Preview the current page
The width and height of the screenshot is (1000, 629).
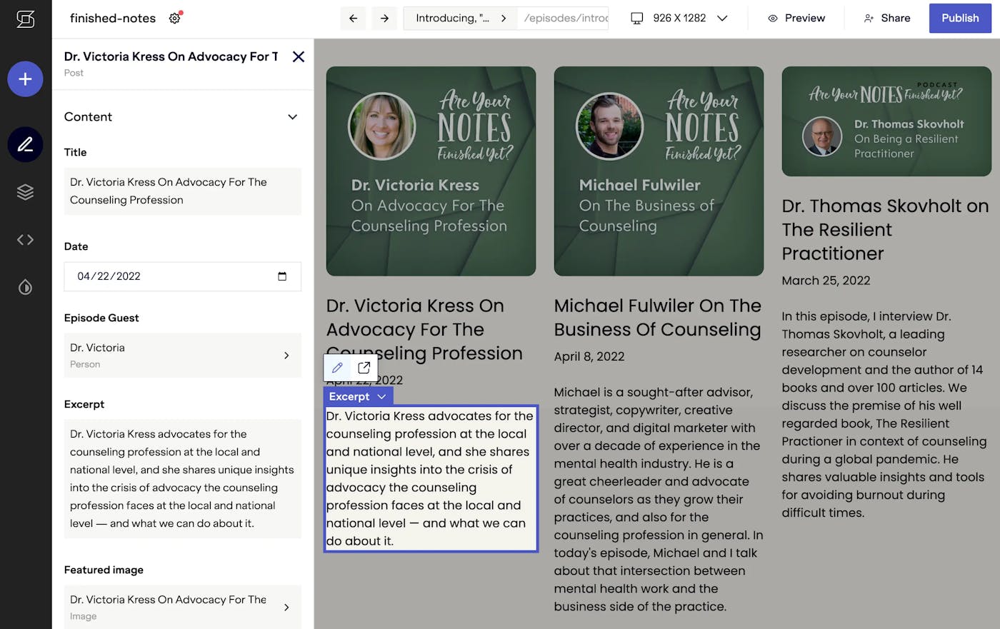tap(796, 18)
